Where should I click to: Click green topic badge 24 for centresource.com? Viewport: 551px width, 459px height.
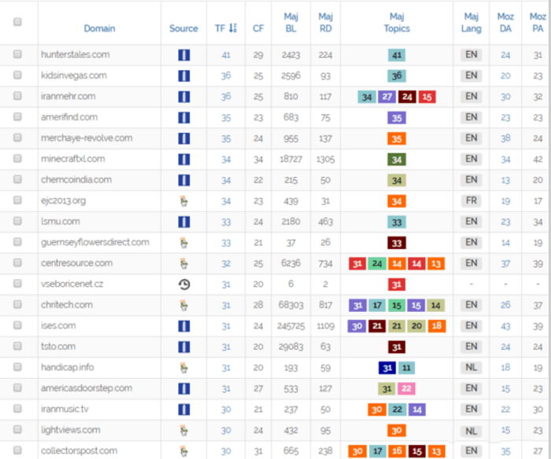[377, 263]
